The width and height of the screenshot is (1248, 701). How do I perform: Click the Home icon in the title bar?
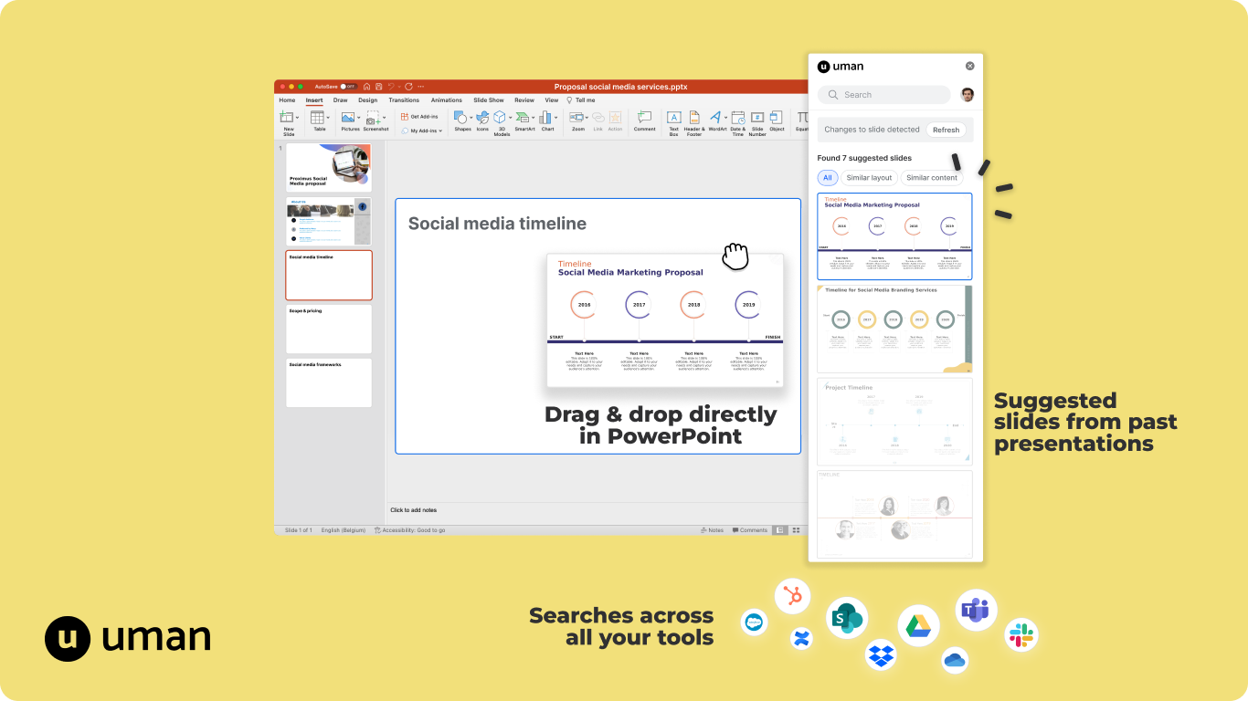[366, 87]
